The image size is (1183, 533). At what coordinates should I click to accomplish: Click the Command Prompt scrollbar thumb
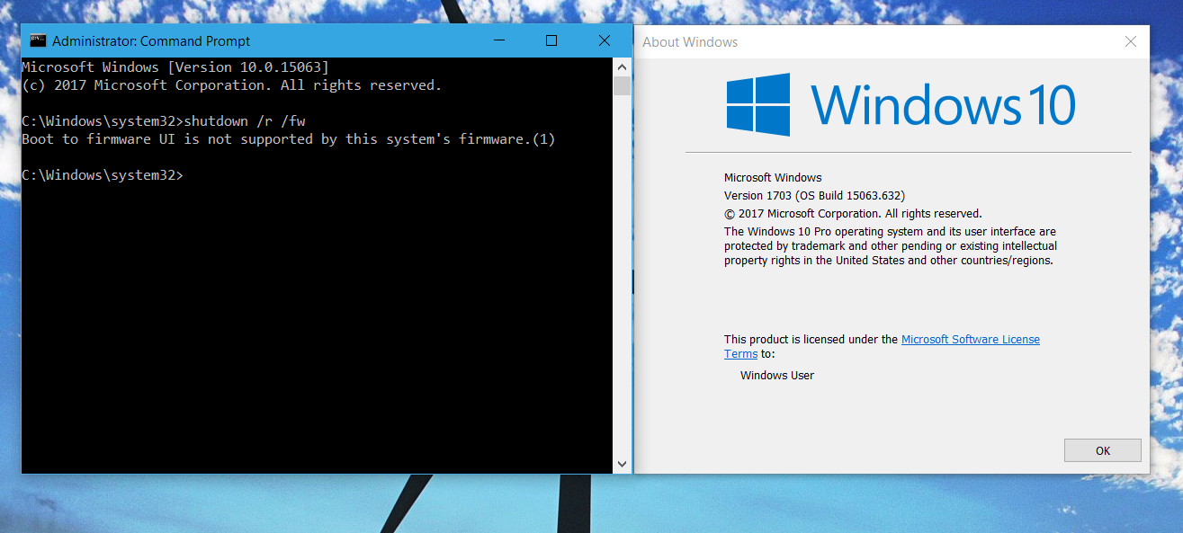(621, 85)
